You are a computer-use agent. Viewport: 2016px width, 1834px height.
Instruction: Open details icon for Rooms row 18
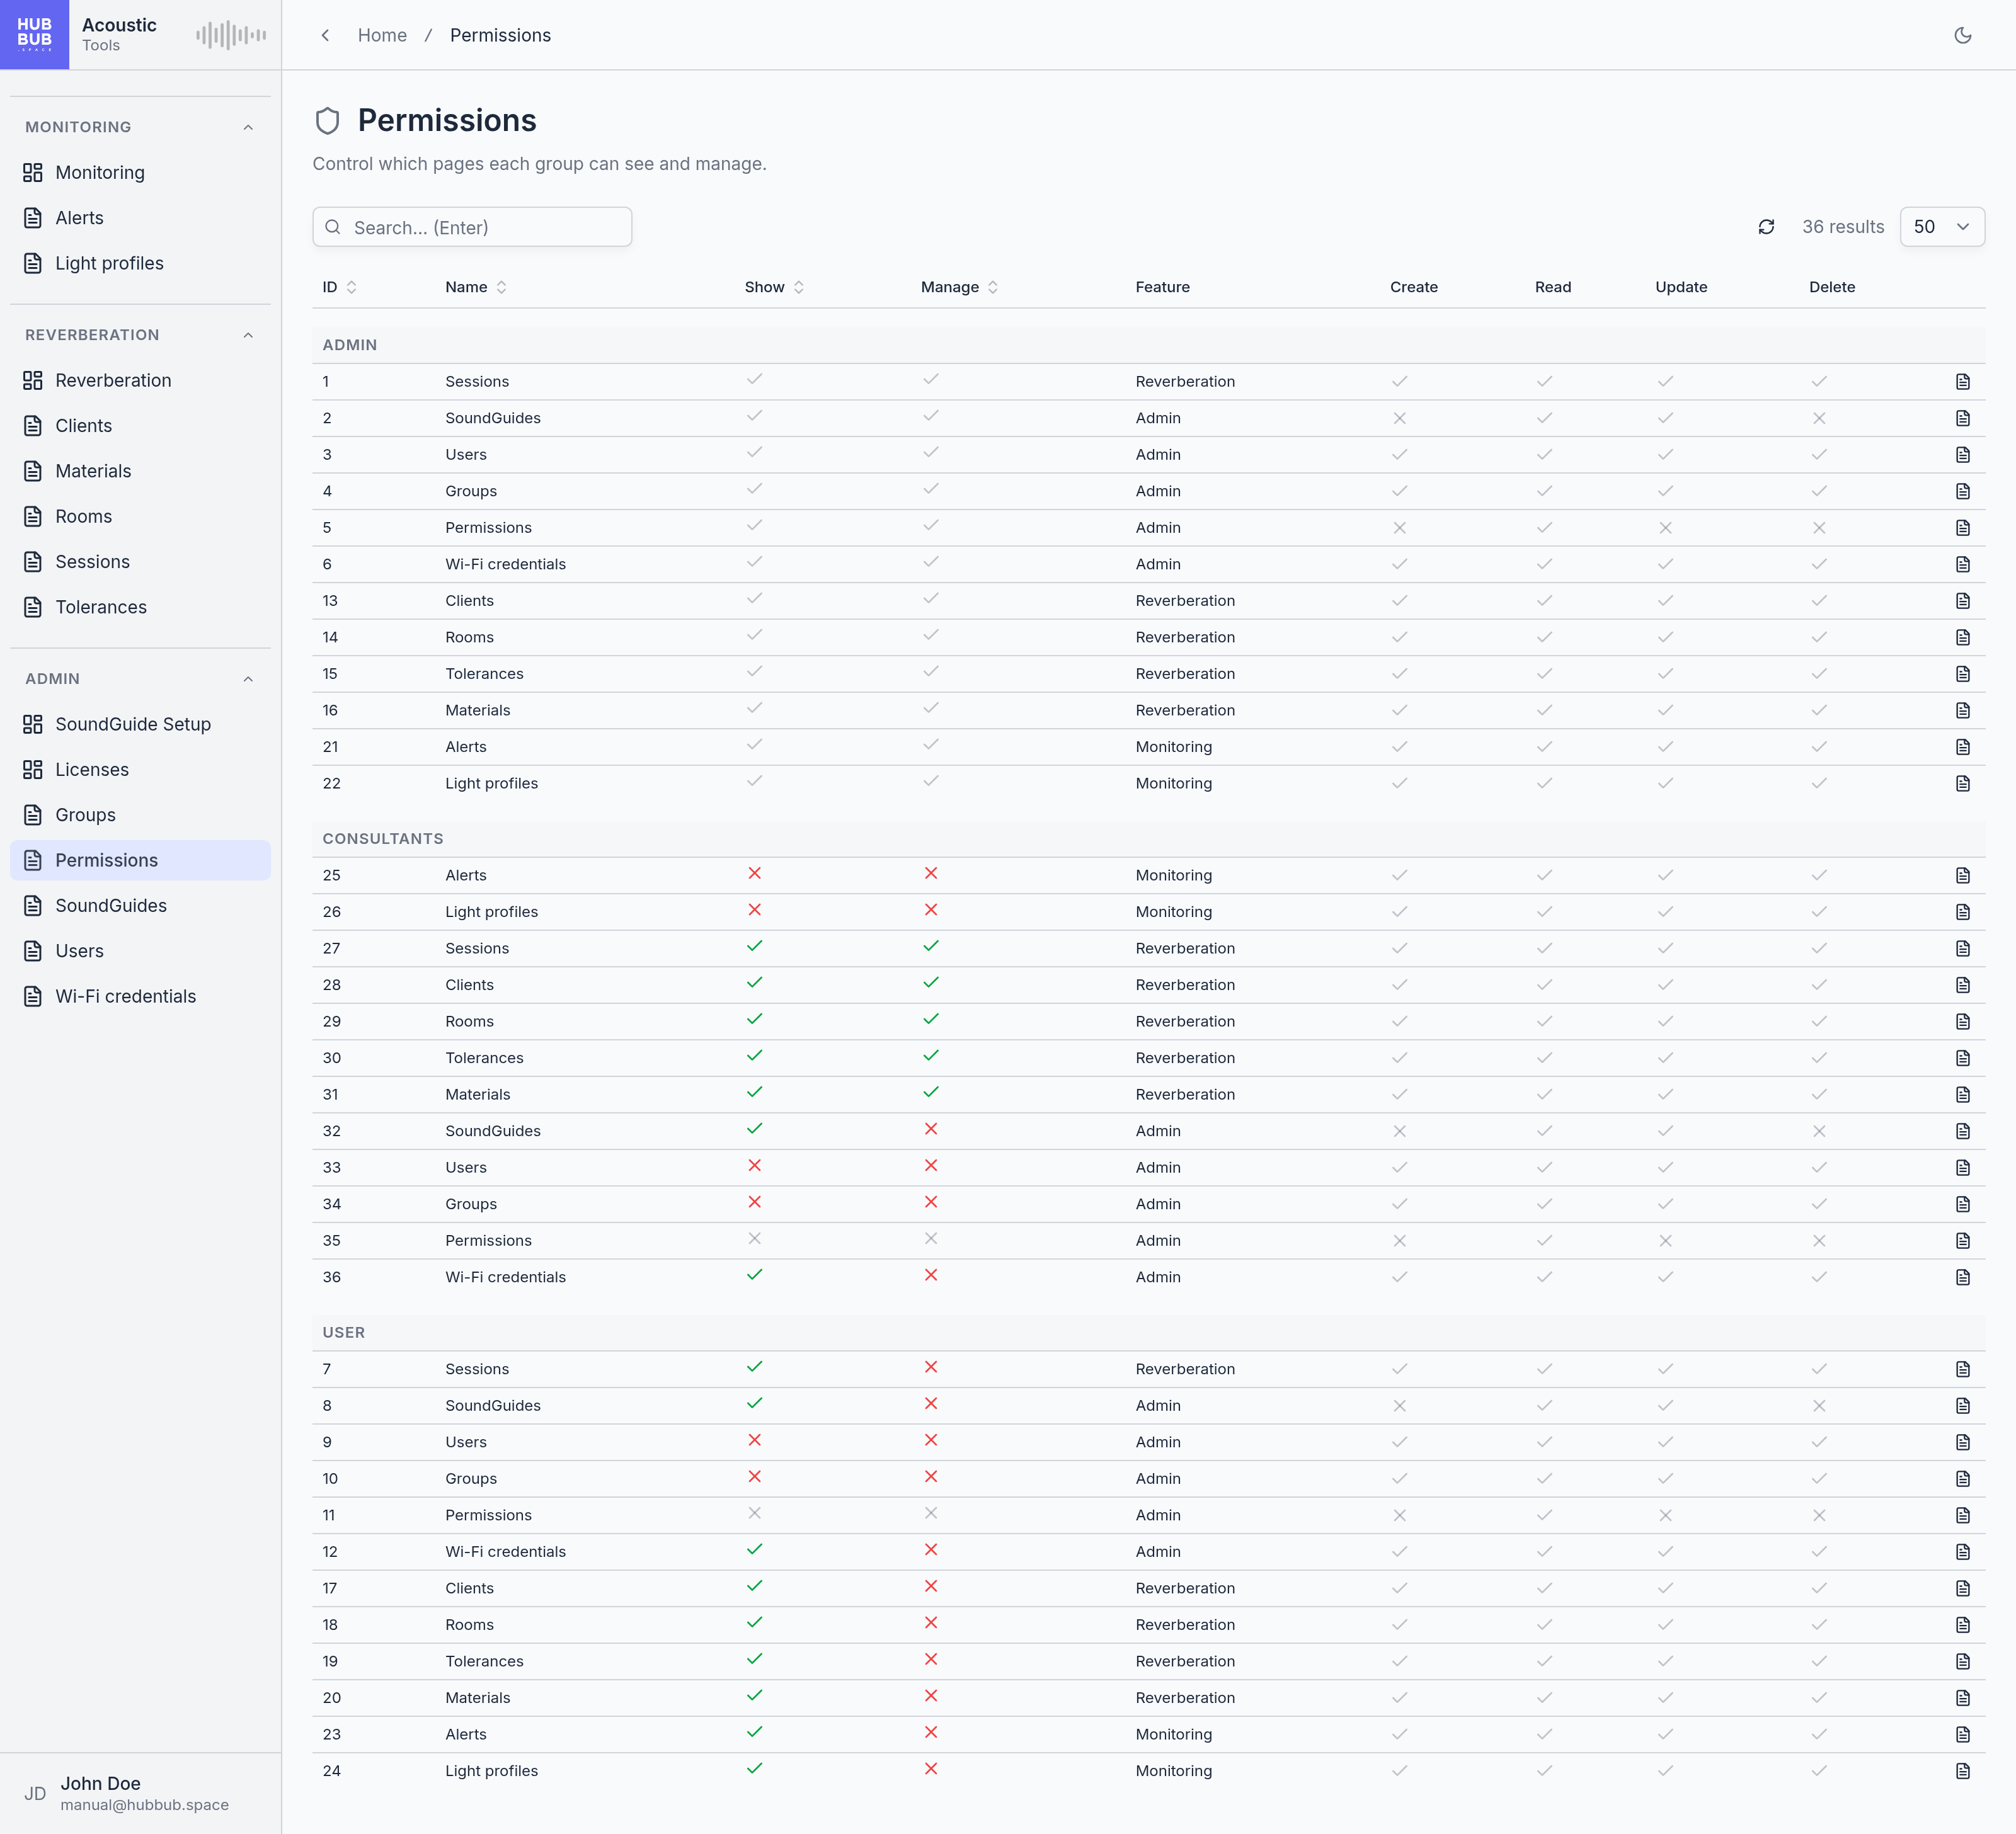tap(1962, 1625)
